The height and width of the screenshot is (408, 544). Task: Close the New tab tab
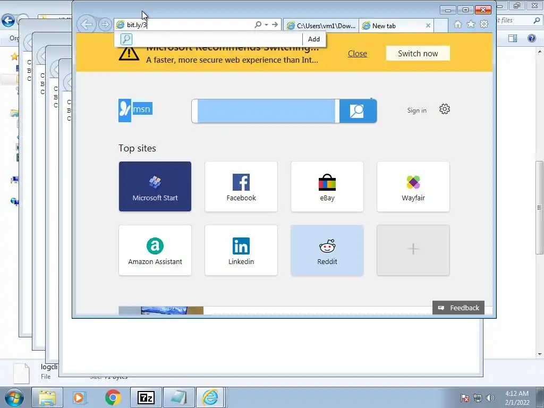[x=428, y=25]
